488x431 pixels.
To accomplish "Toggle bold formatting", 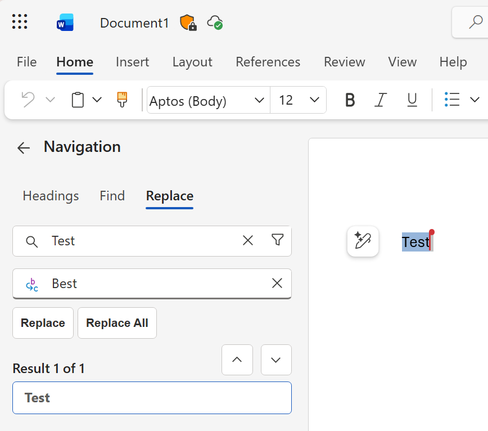I will click(350, 100).
